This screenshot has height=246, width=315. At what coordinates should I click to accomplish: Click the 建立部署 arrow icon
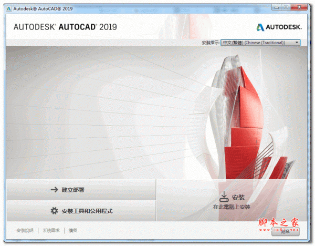[x=54, y=189]
